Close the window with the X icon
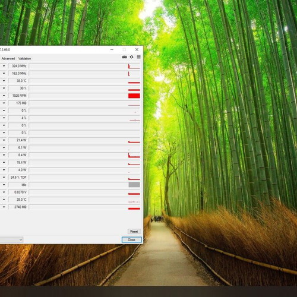The width and height of the screenshot is (297, 297). click(137, 49)
